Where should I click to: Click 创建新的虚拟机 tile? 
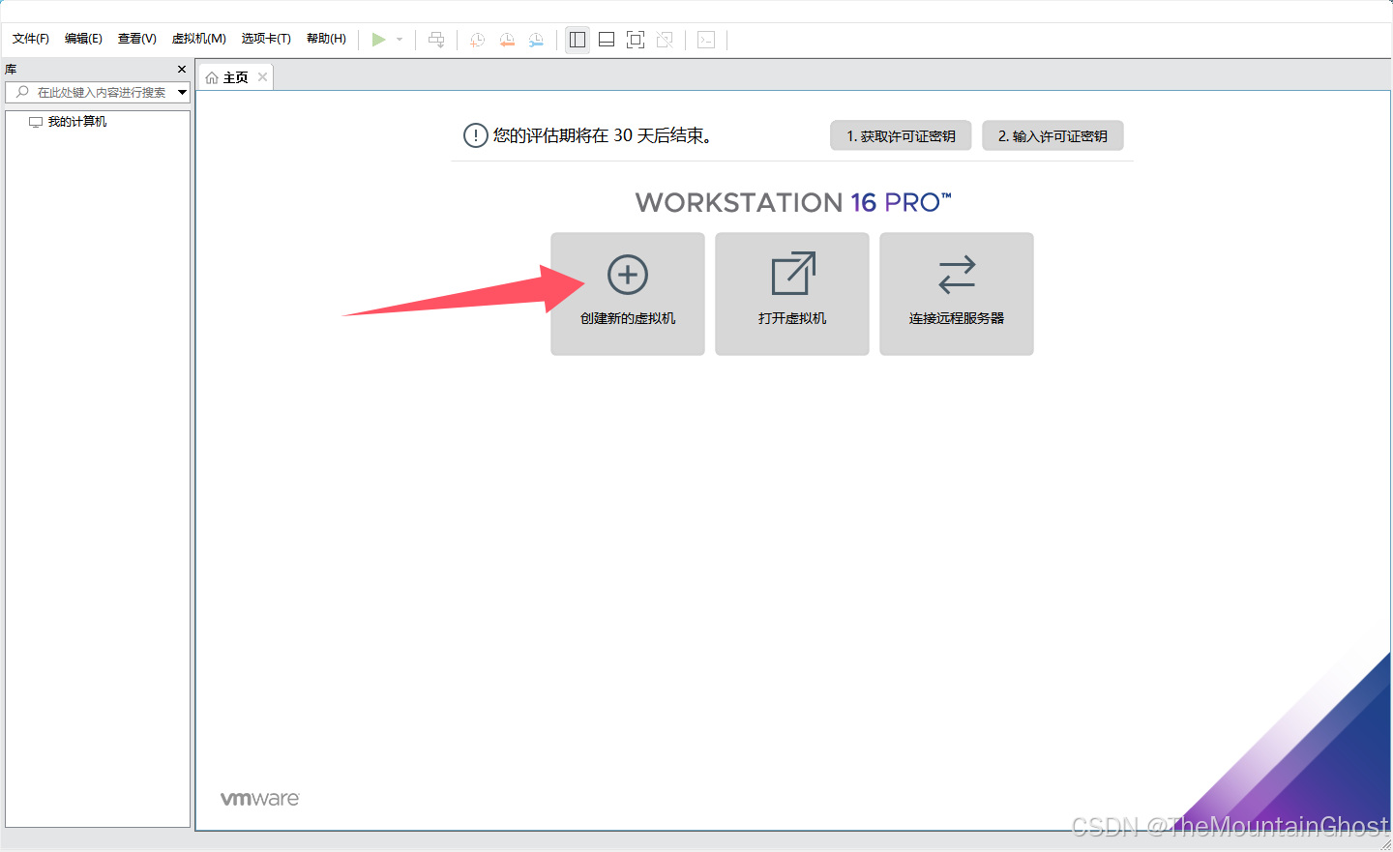tap(628, 294)
